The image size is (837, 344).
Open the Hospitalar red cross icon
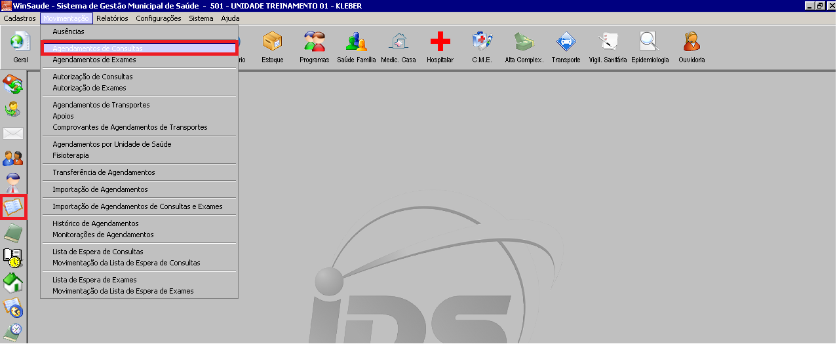click(x=440, y=42)
